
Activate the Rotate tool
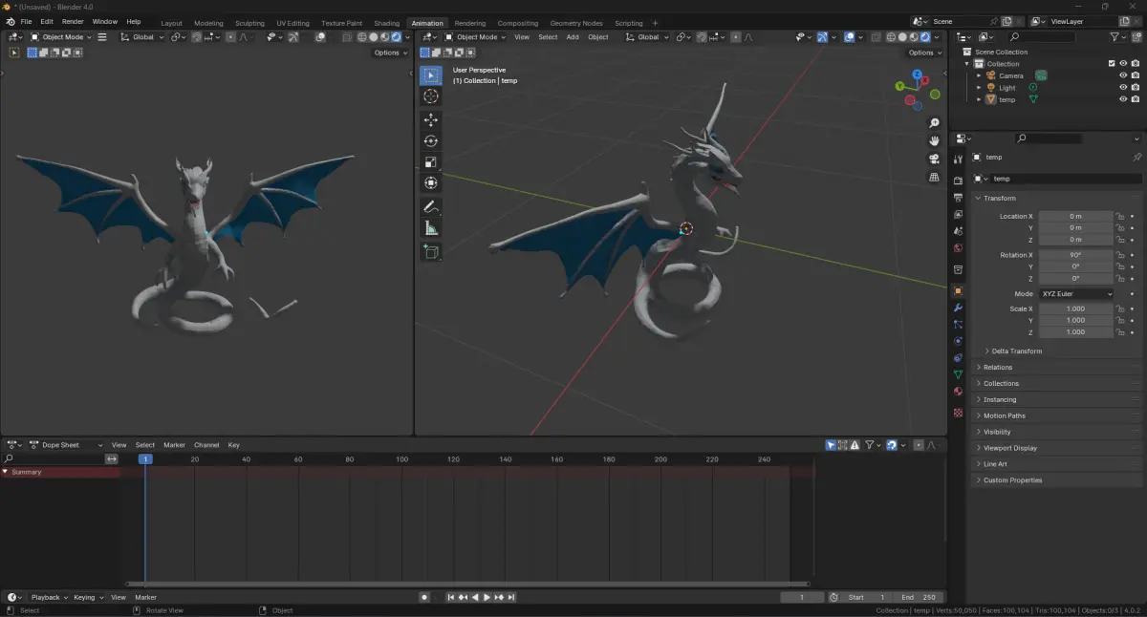(431, 141)
